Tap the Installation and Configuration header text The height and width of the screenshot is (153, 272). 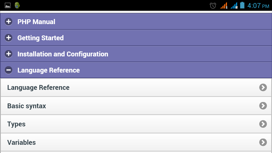pyautogui.click(x=63, y=54)
